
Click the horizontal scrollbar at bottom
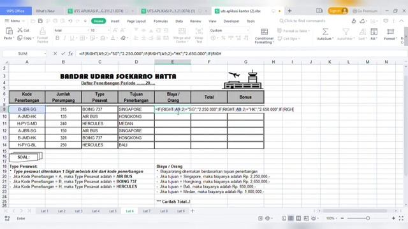[354, 211]
